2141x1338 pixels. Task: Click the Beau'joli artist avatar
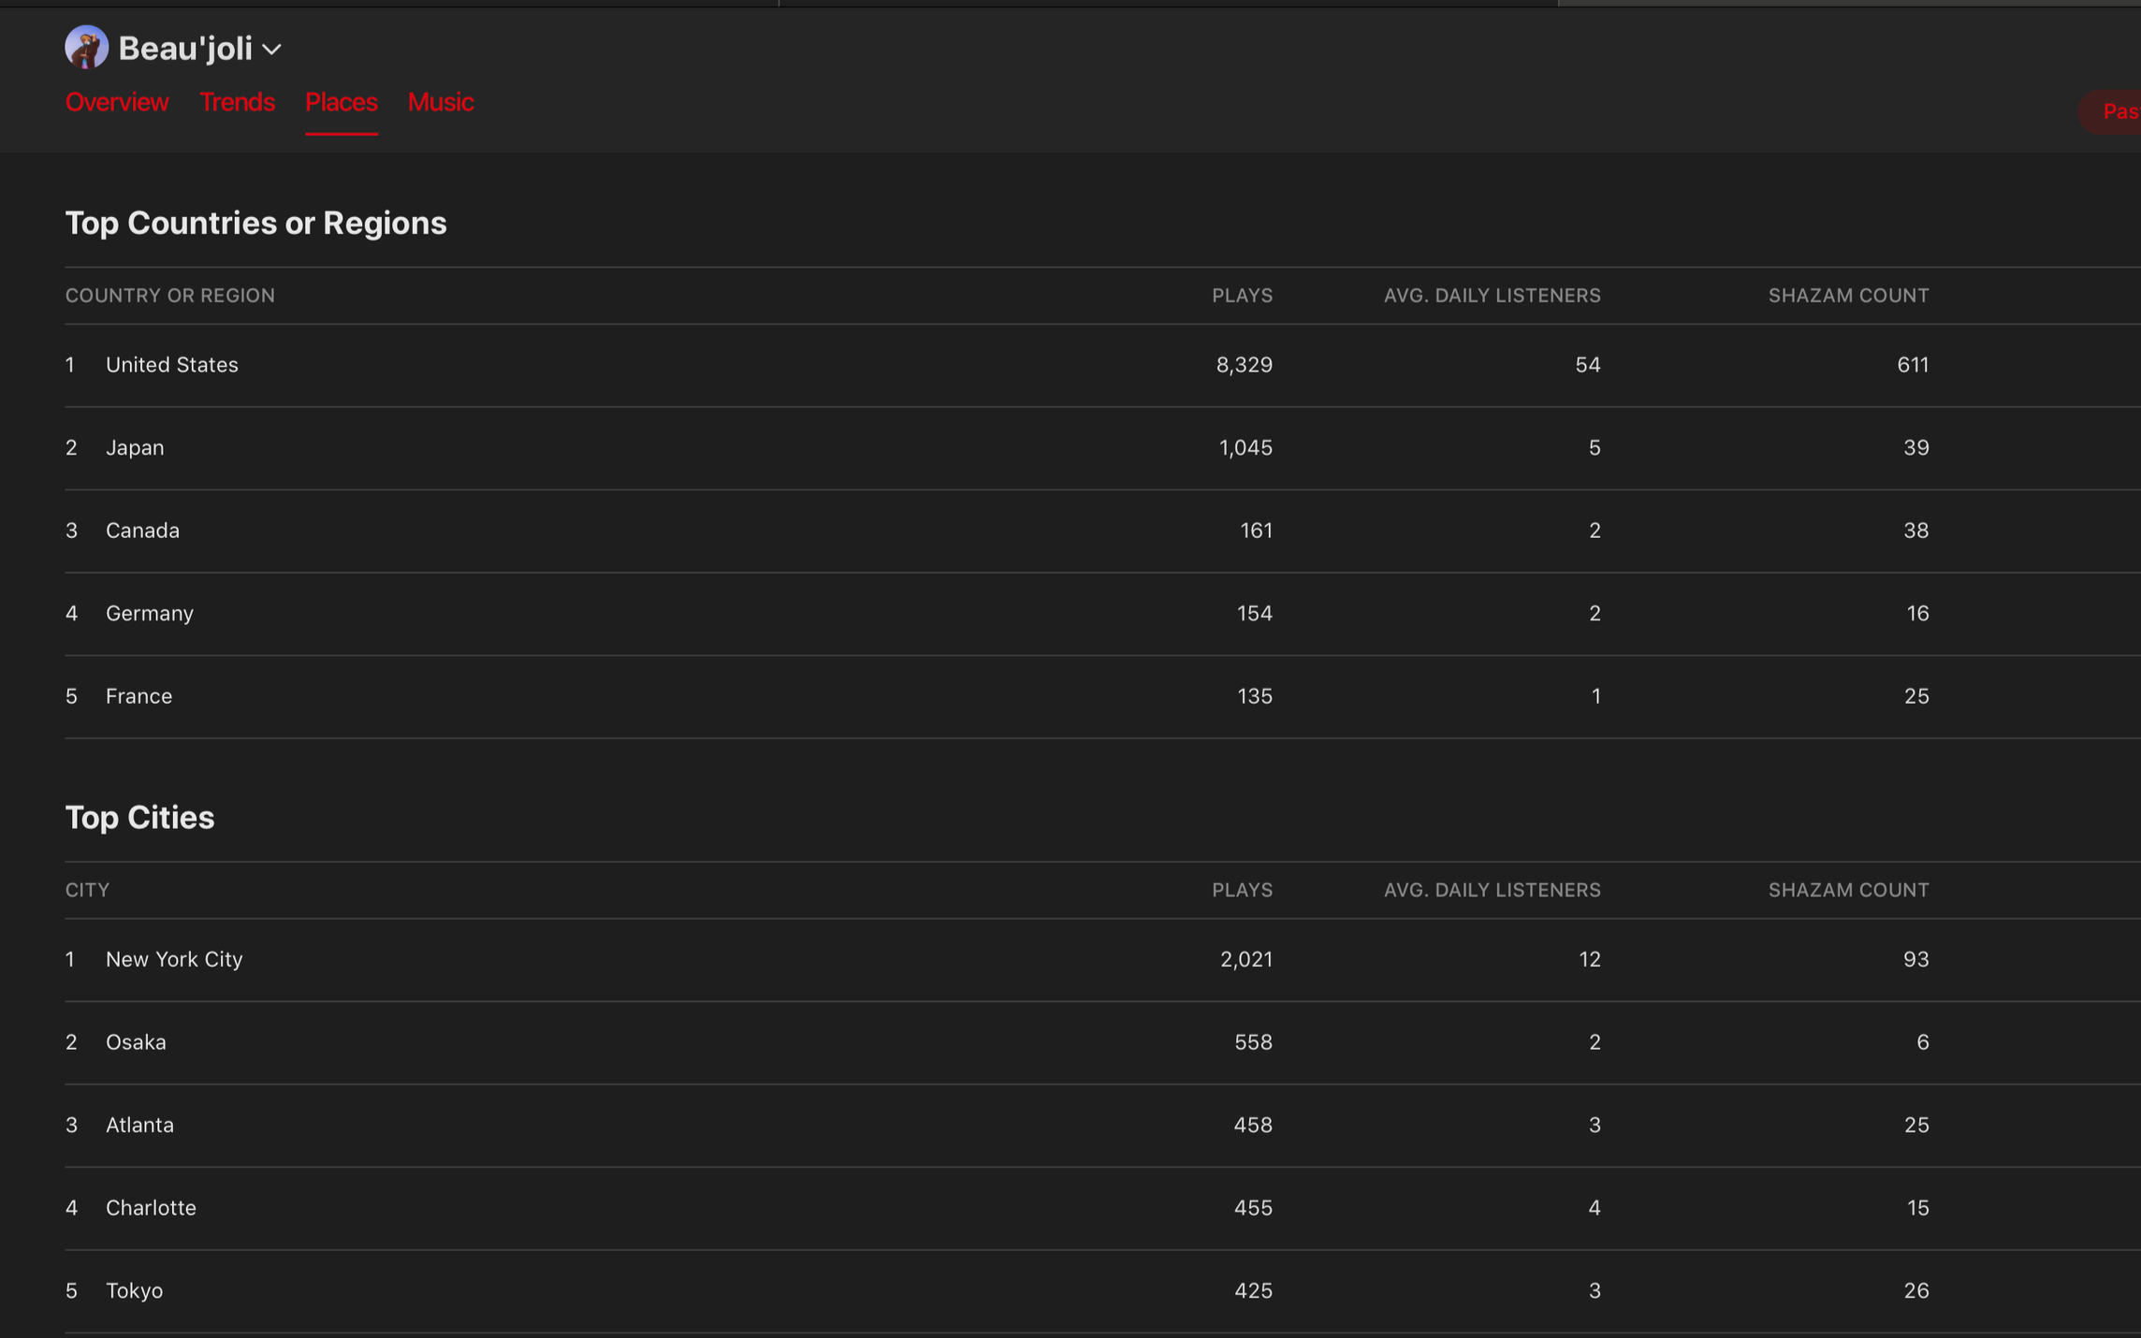[x=86, y=48]
